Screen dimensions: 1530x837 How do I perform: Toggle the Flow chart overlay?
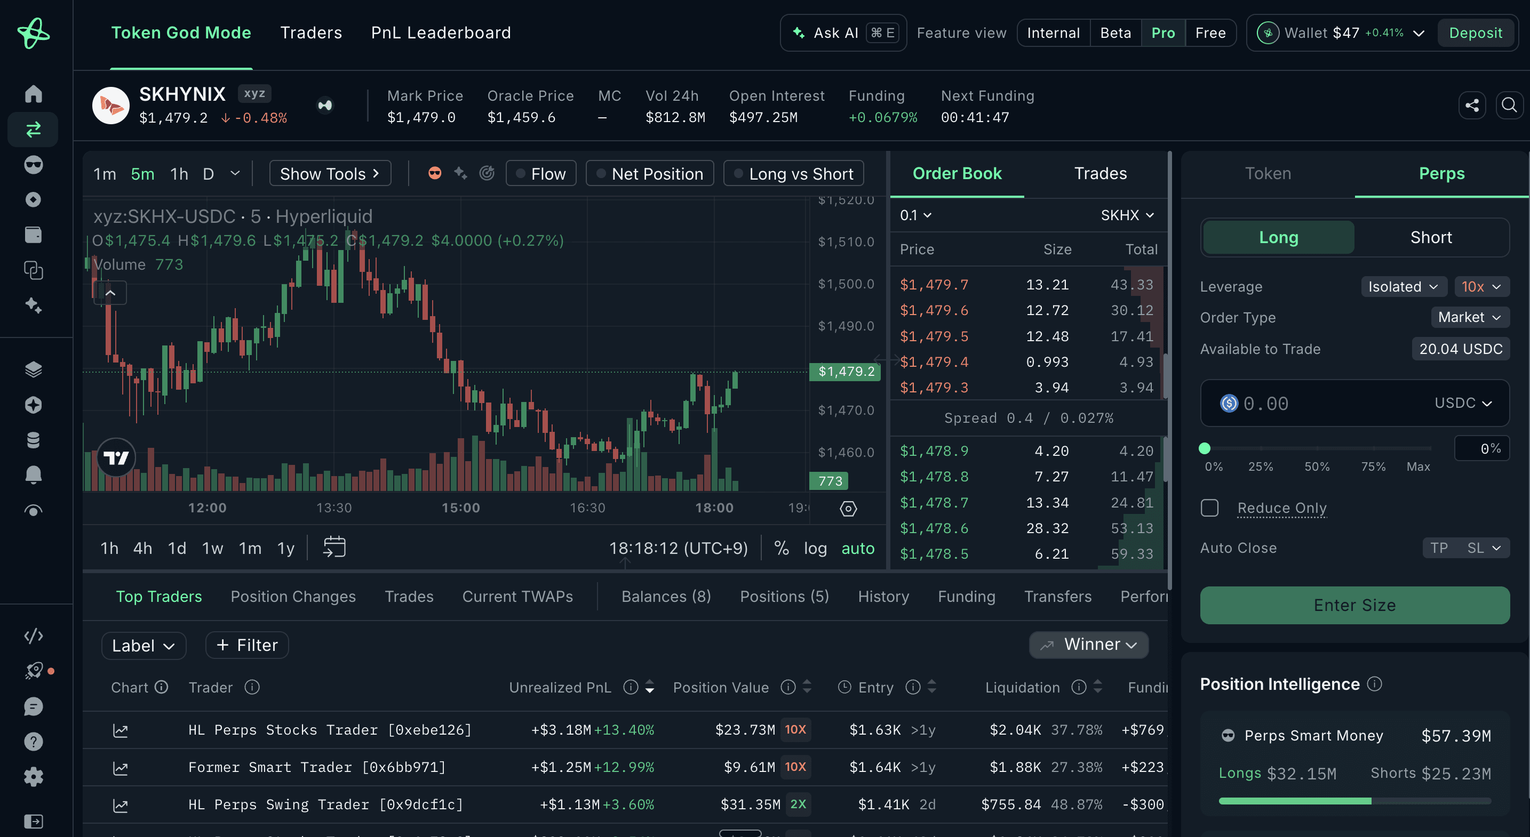point(540,173)
